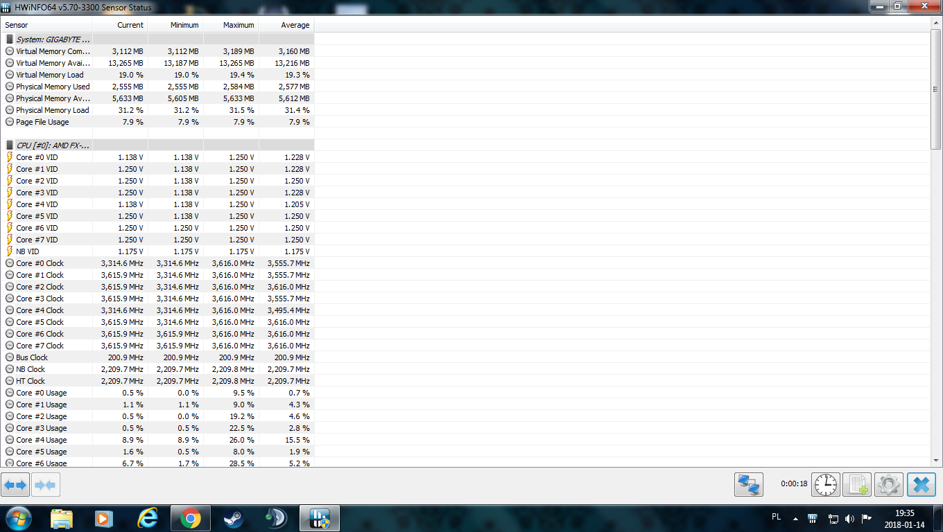Shrink the sensor layout with the inward arrows button
The image size is (943, 532).
coord(46,485)
